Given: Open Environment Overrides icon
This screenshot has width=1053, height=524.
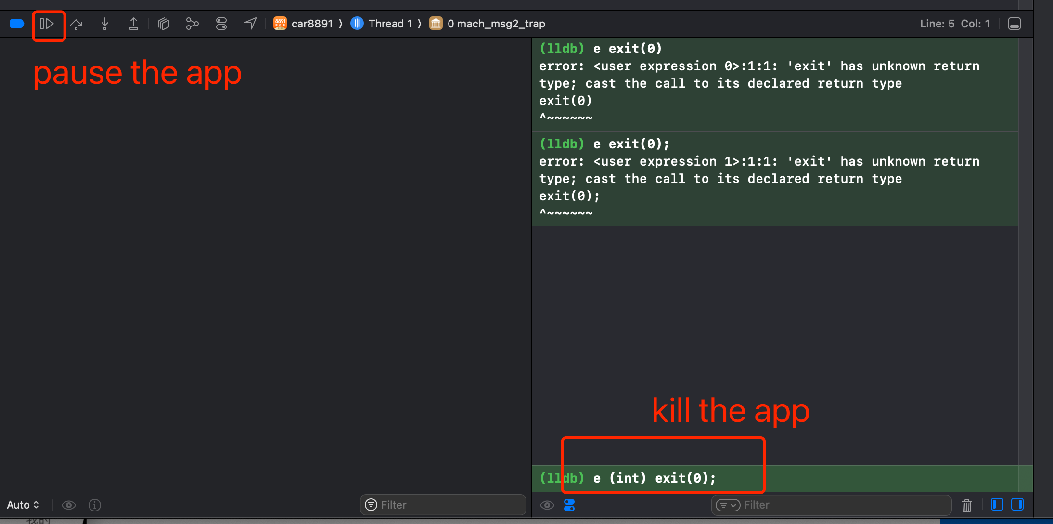Looking at the screenshot, I should pyautogui.click(x=221, y=24).
